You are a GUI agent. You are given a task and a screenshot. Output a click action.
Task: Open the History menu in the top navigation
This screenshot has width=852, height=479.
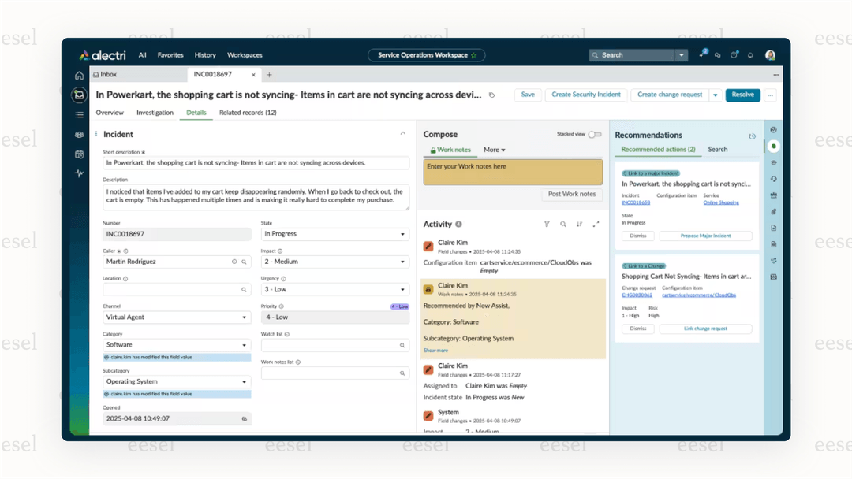coord(205,55)
